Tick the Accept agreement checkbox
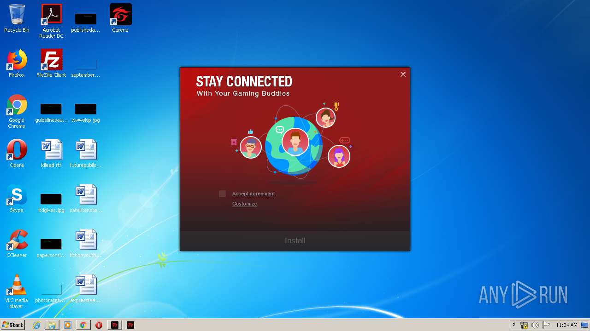 [223, 194]
